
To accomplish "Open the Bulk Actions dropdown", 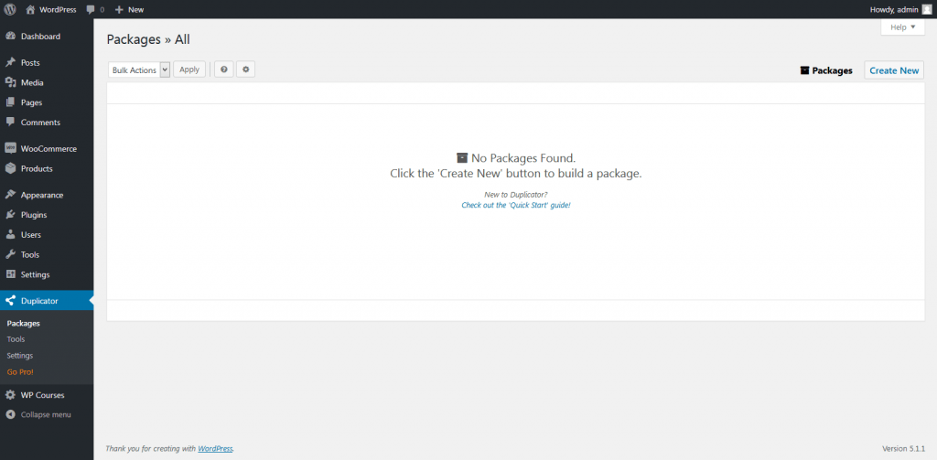I will click(x=139, y=70).
